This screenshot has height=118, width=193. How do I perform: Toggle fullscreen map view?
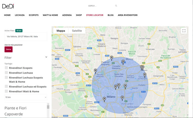[184, 31]
